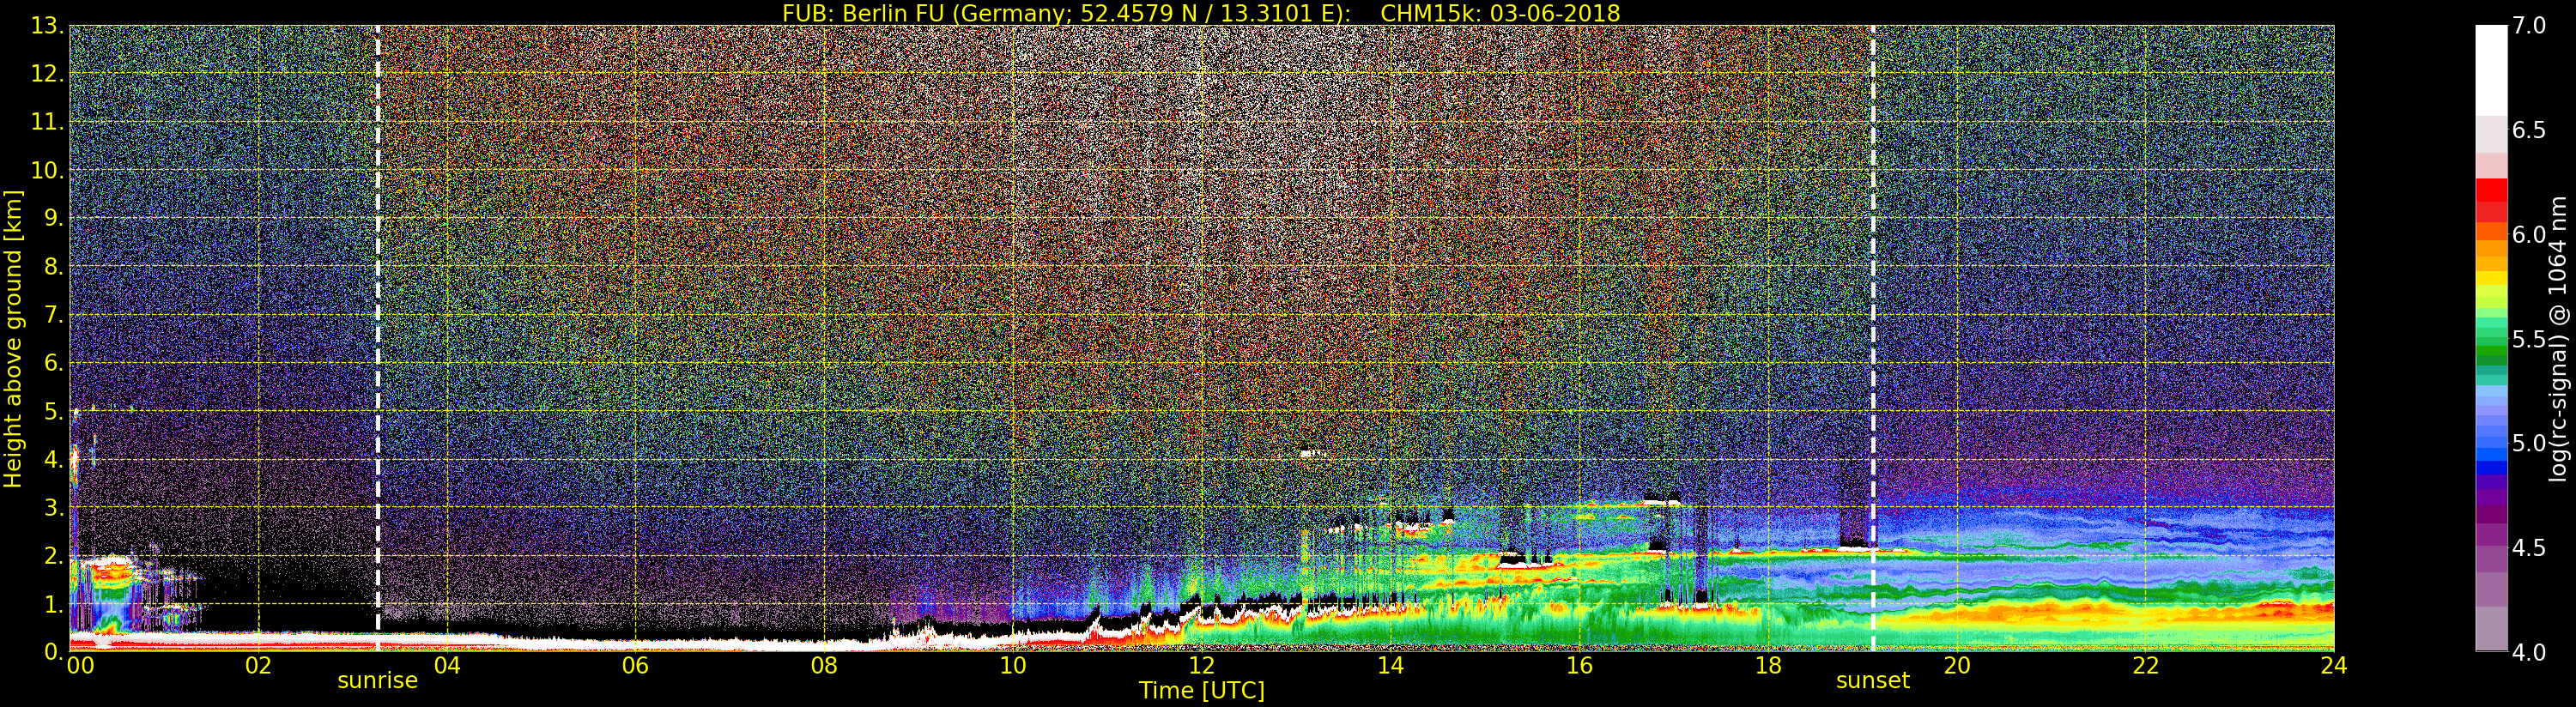This screenshot has height=707, width=2576.
Task: Click the colorbar label 'log(rc-signal) @ 1064 nm'
Action: click(2558, 338)
